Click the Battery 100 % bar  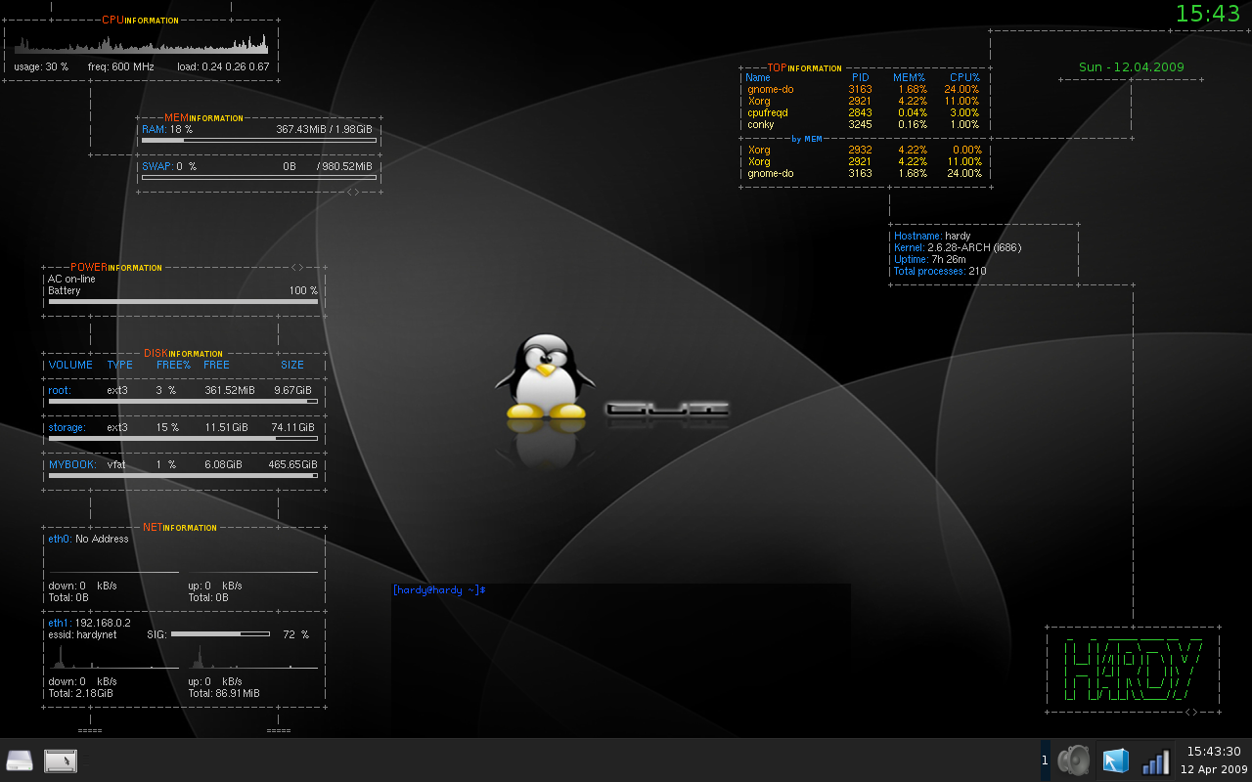pos(183,302)
